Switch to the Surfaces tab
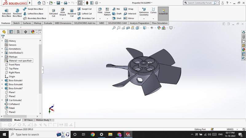 (x=27, y=23)
